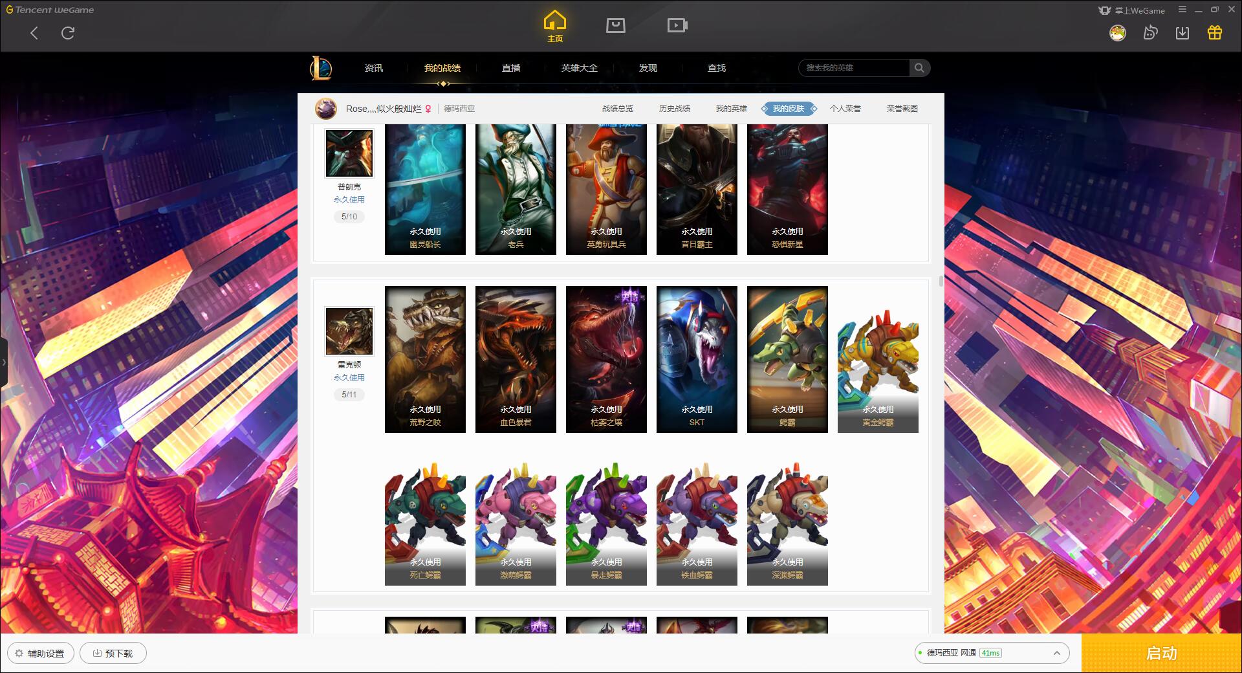
Task: Select the 昔日霸主 skin card
Action: coord(697,190)
